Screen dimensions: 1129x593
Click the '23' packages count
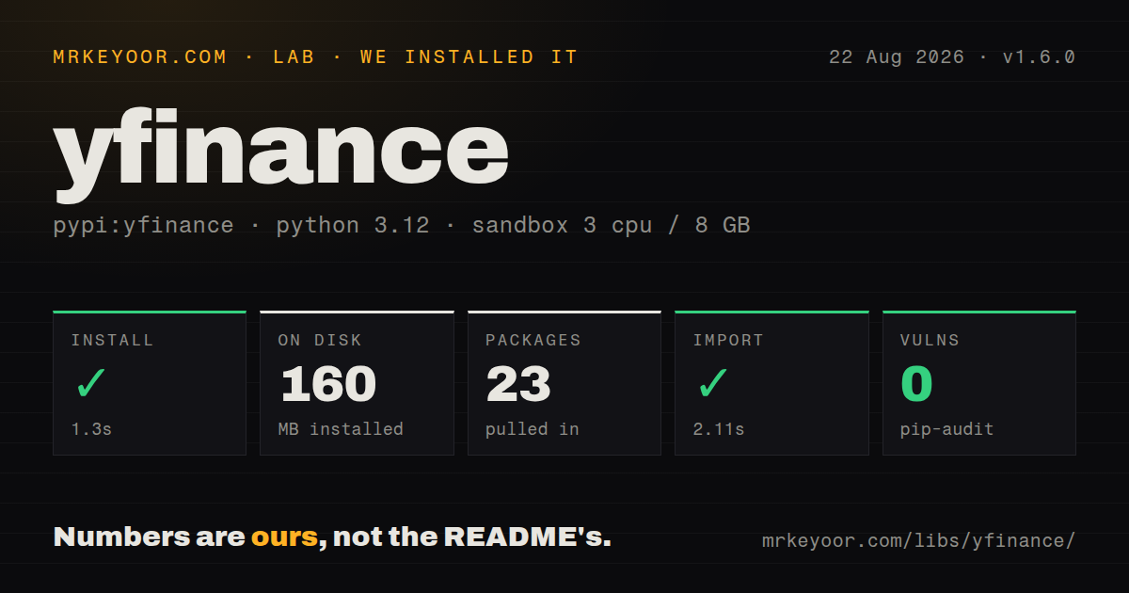(518, 384)
